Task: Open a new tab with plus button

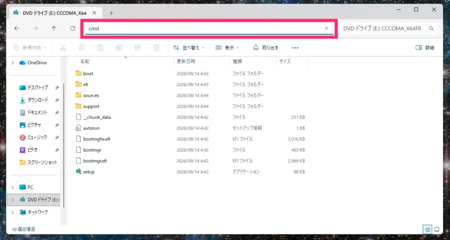Action: tap(111, 13)
